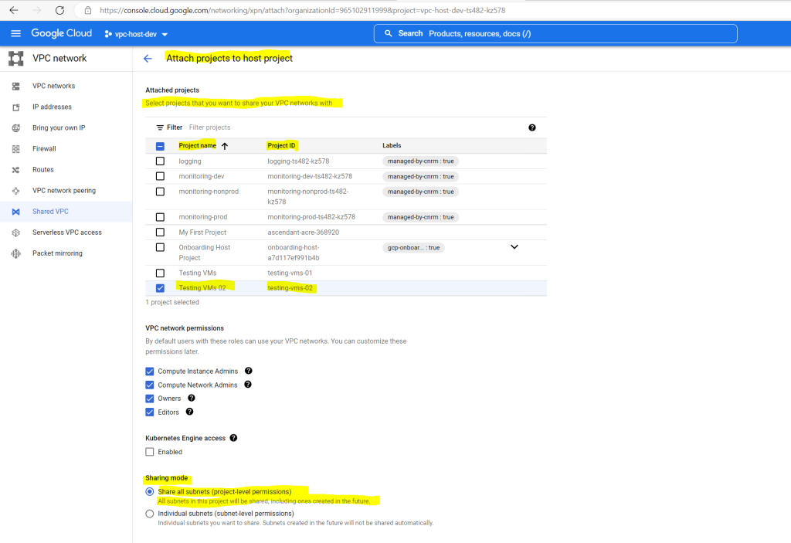Open Shared VPC in the sidebar

click(50, 212)
